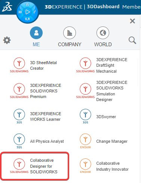Open the 3DSwymer app icon
This screenshot has height=183, width=141.
coord(85,116)
